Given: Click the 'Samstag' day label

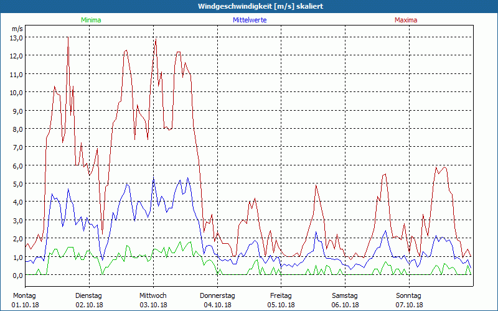Looking at the screenshot, I should tap(345, 296).
